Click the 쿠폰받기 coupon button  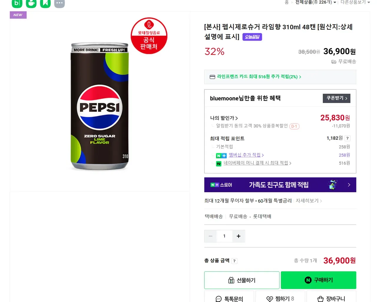(336, 98)
